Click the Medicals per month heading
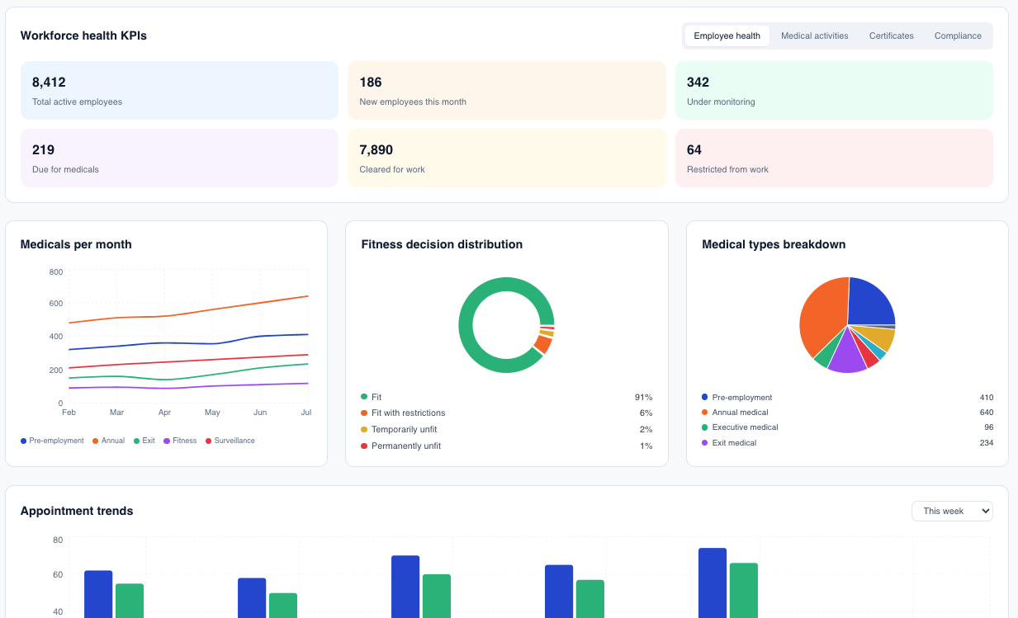The height and width of the screenshot is (618, 1018). point(76,244)
